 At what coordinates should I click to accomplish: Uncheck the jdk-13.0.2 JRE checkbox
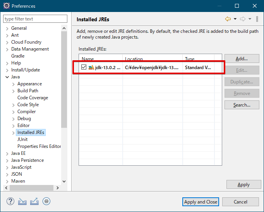pyautogui.click(x=84, y=67)
